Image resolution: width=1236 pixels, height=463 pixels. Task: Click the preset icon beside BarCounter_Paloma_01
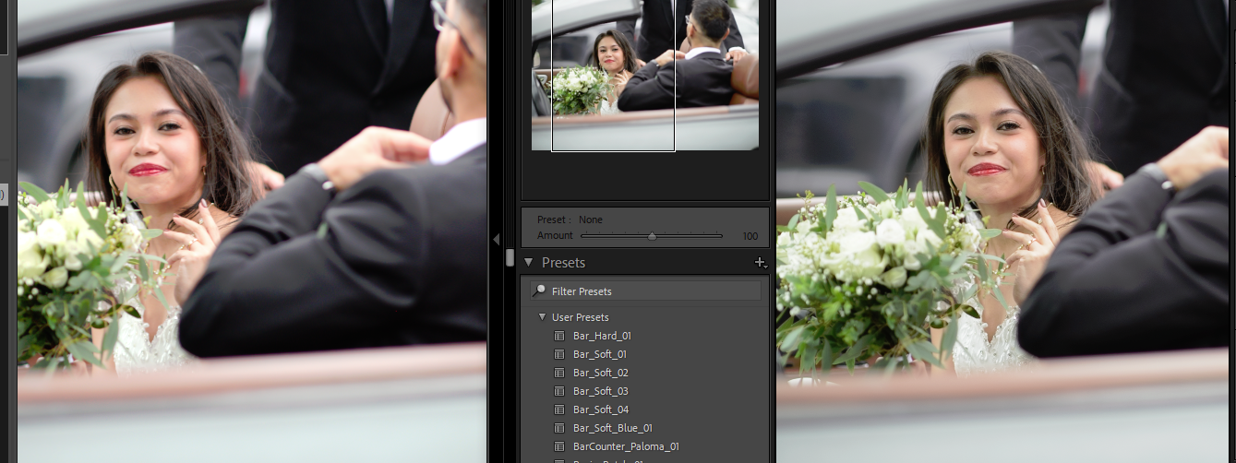(x=559, y=446)
